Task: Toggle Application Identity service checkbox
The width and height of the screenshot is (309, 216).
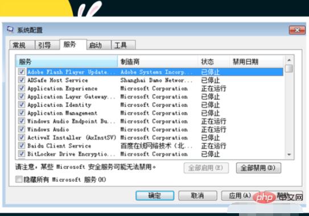Action: [x=22, y=105]
